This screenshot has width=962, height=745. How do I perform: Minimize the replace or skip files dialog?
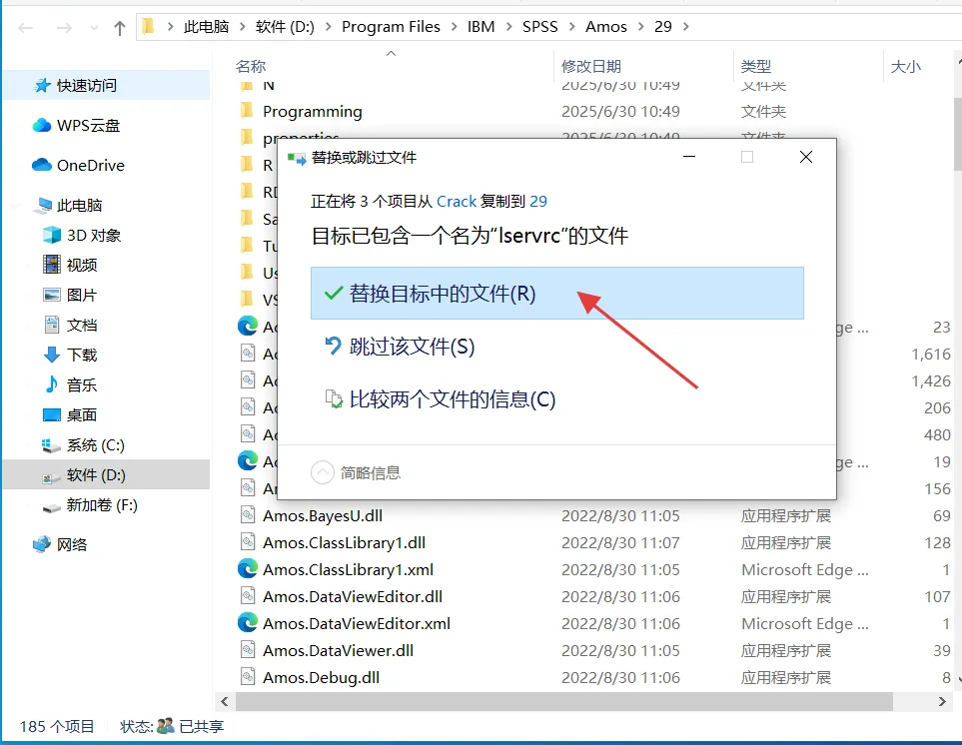tap(689, 157)
